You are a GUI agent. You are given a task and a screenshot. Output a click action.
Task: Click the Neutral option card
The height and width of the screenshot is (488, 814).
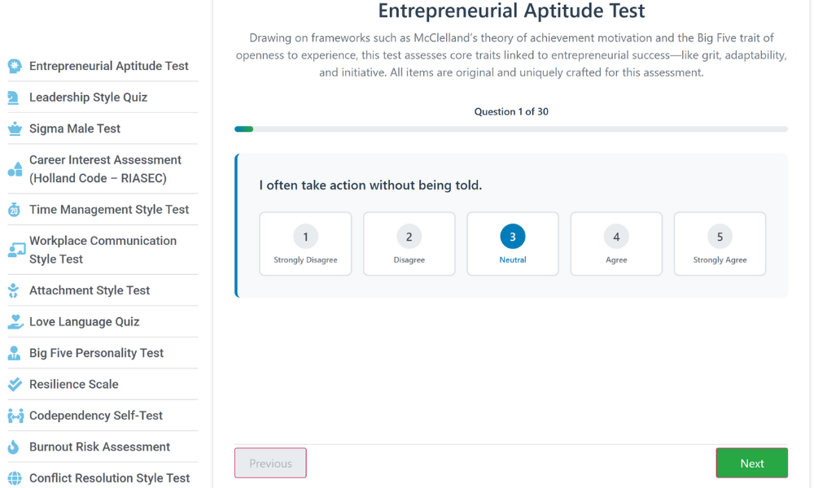512,243
